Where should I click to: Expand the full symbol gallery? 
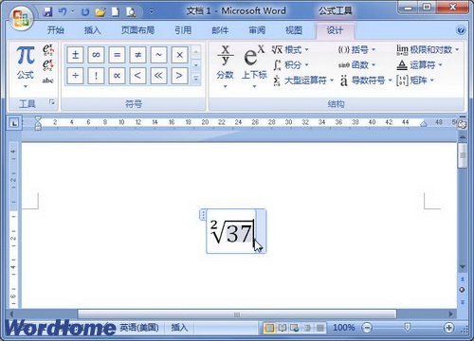click(x=196, y=79)
